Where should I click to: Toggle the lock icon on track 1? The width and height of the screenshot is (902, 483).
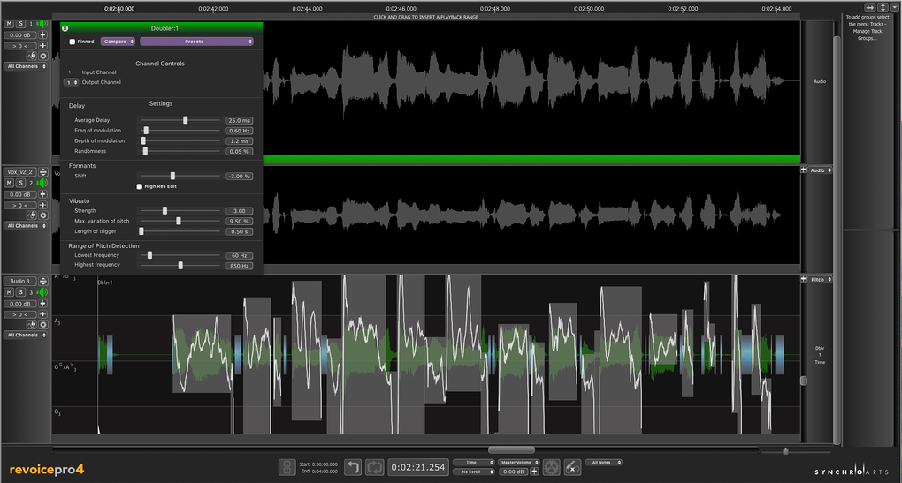tap(32, 56)
